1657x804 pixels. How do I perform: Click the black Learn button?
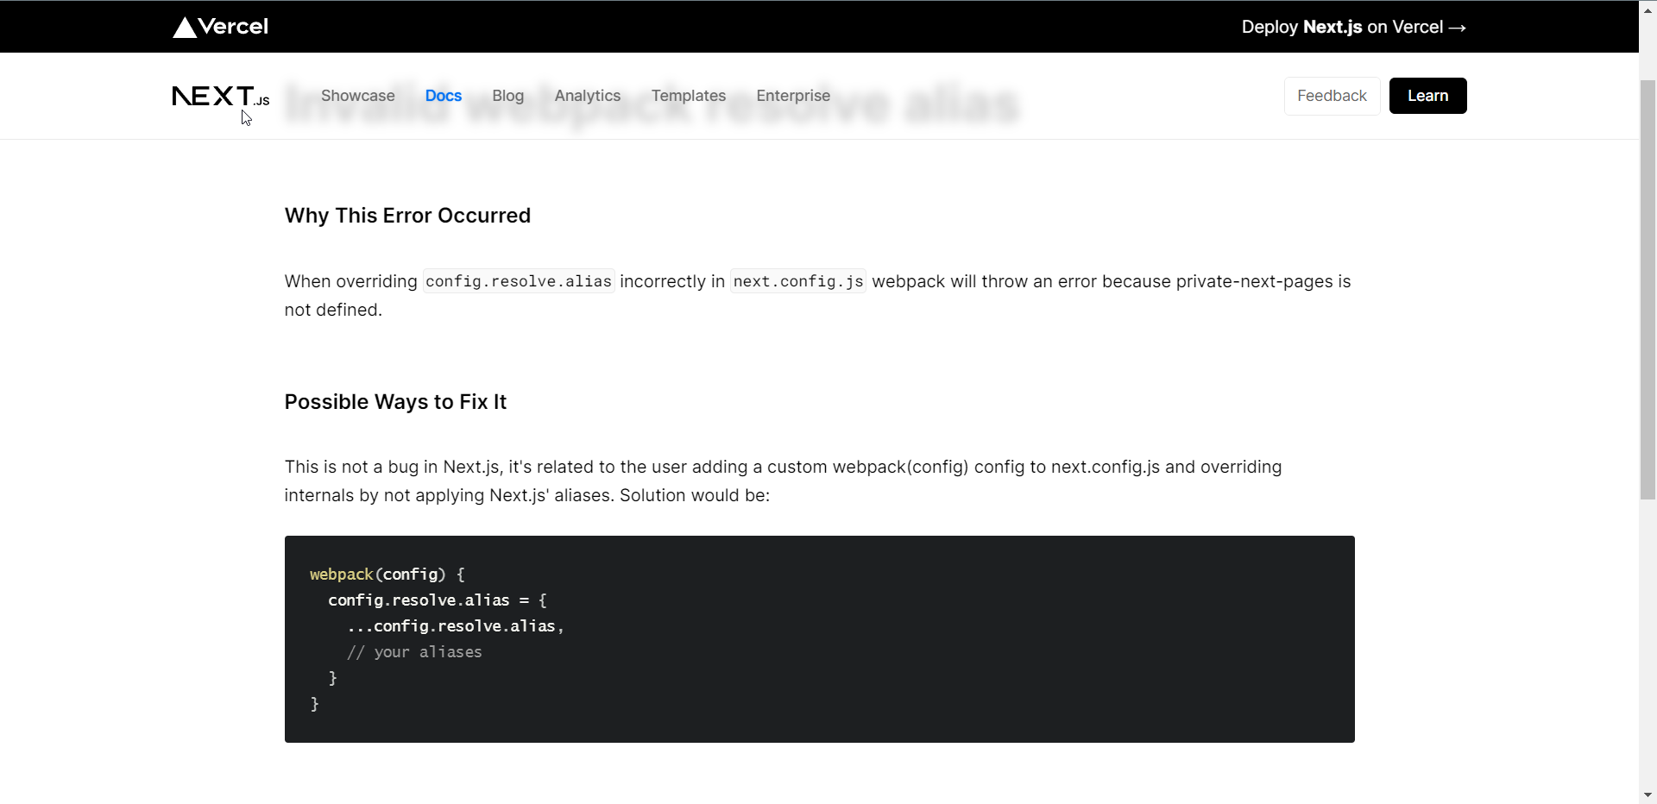(1427, 96)
